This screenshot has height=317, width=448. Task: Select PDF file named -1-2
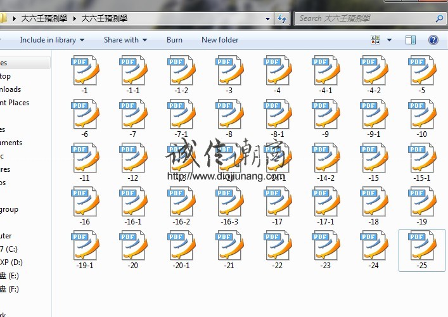(x=181, y=75)
